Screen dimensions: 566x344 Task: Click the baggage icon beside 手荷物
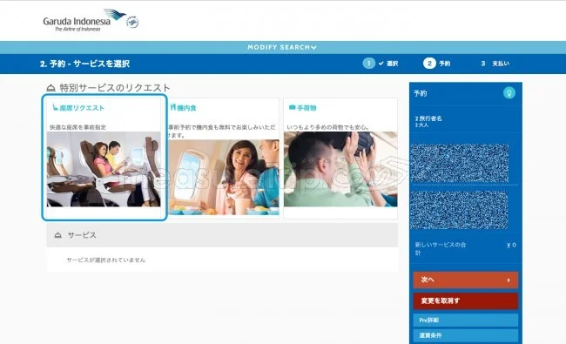[292, 107]
